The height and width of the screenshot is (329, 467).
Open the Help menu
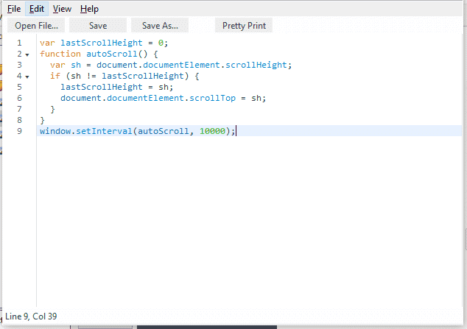coord(89,9)
